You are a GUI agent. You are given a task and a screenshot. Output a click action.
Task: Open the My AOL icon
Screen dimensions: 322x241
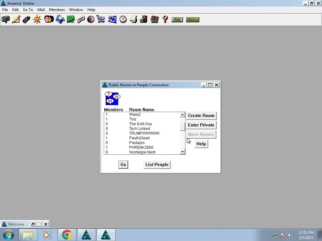[x=112, y=19]
